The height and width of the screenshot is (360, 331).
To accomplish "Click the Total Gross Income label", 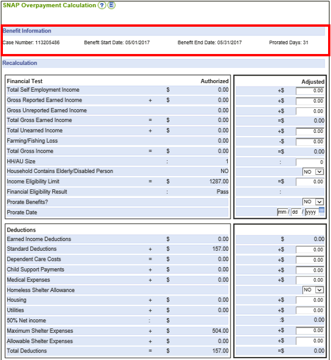I will click(x=30, y=151).
